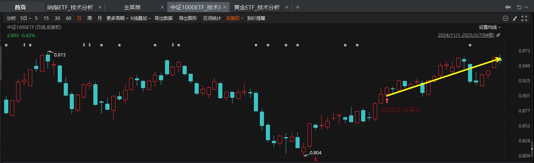Click the 0.804 low price marker

click(315, 153)
